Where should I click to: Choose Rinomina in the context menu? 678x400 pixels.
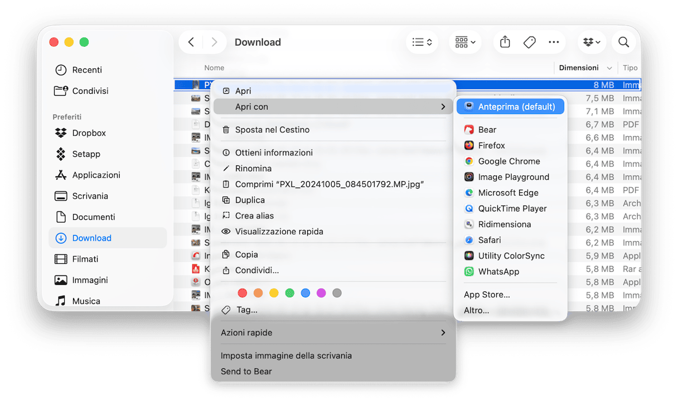[x=333, y=168]
